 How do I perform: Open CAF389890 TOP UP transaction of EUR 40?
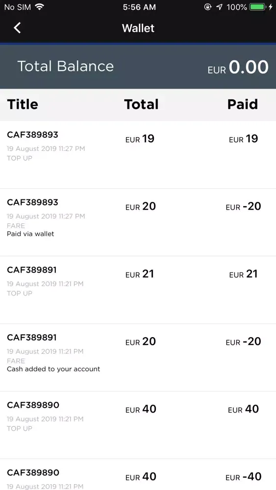tap(138, 425)
